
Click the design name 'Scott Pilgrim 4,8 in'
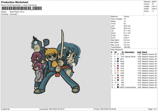[17, 12]
